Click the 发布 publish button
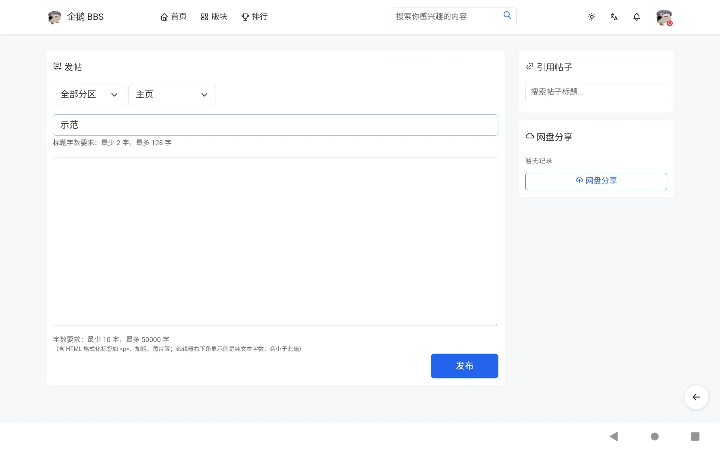This screenshot has height=450, width=720. pyautogui.click(x=465, y=366)
